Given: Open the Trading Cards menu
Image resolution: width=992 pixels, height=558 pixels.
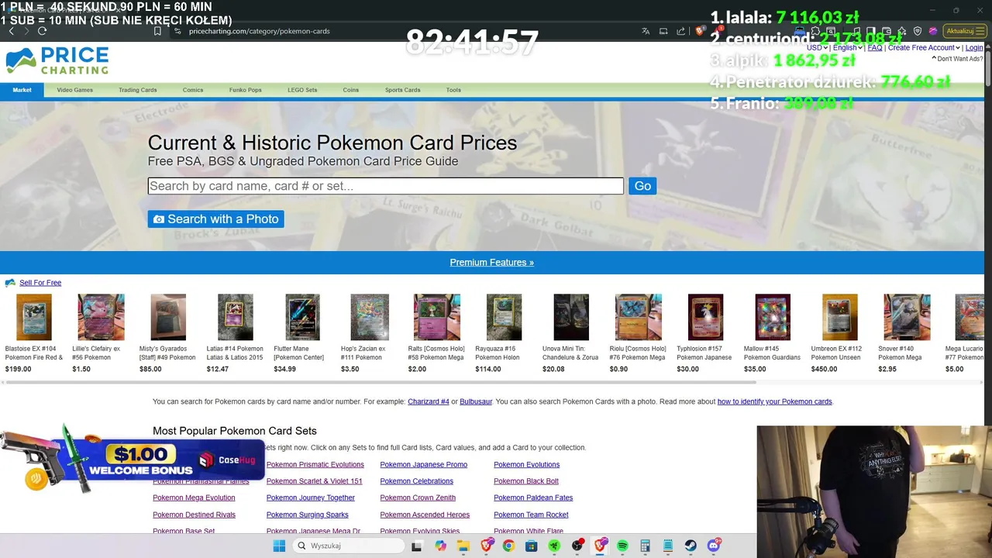Looking at the screenshot, I should (x=138, y=90).
